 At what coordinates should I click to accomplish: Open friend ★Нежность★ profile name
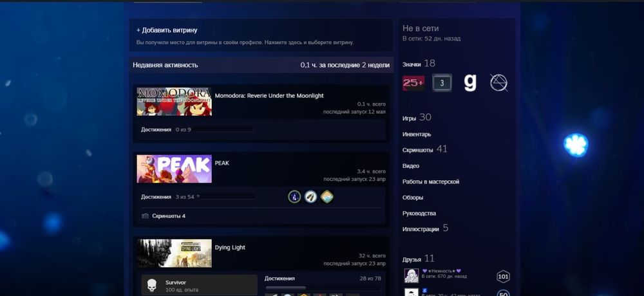(442, 271)
